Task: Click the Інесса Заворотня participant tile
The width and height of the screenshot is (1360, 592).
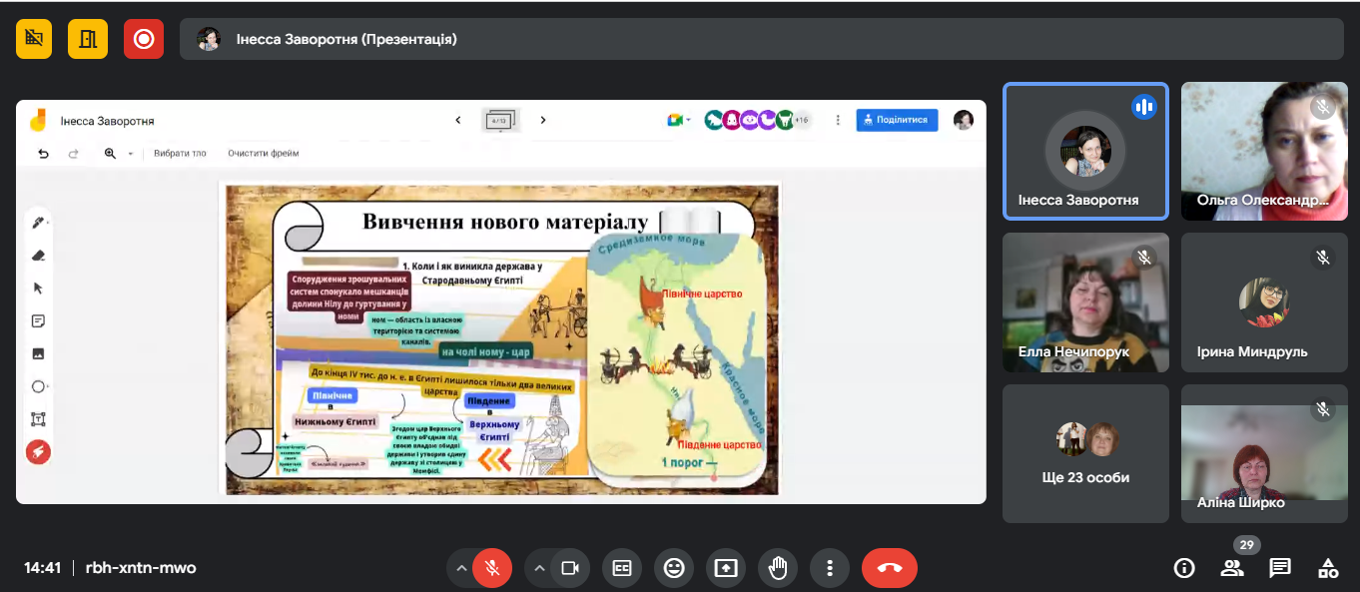Action: (1085, 151)
